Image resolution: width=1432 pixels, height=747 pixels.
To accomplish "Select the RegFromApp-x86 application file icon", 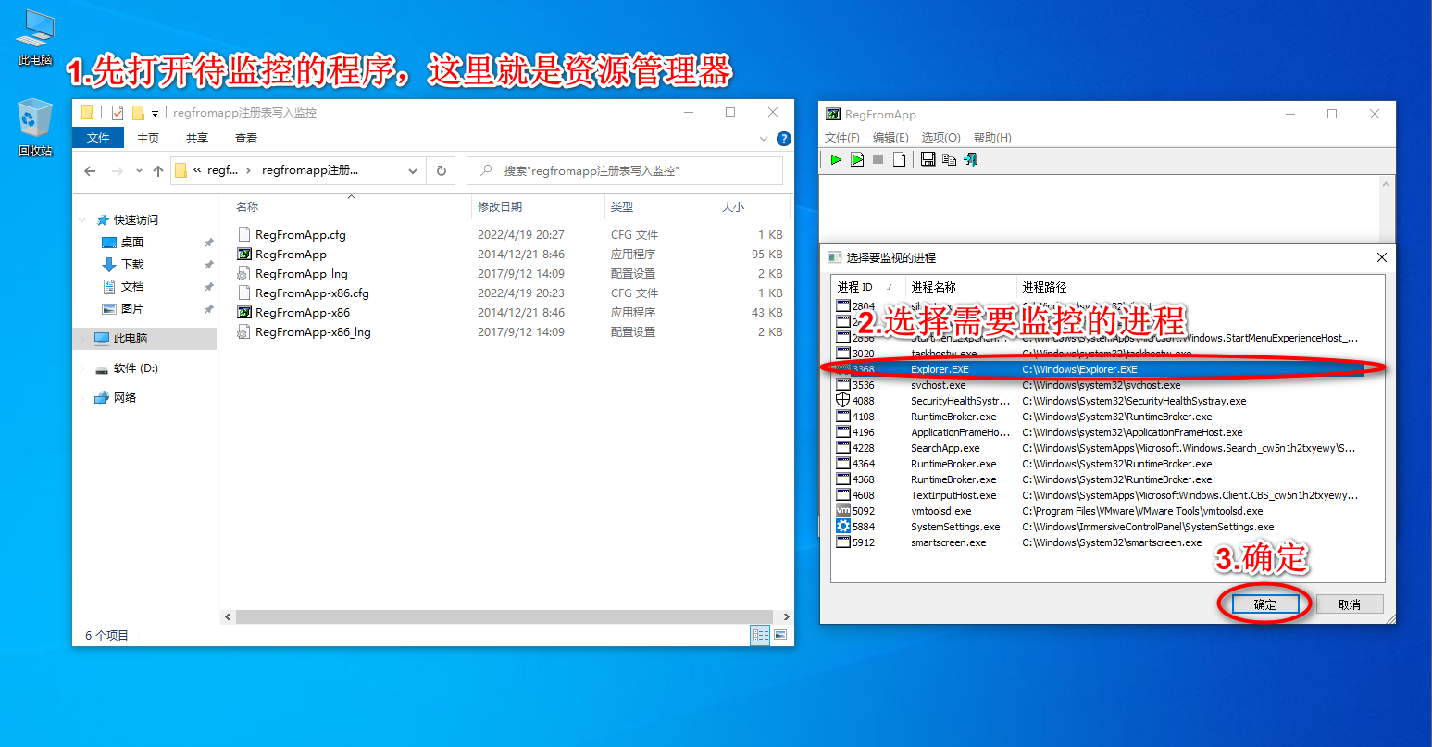I will [244, 313].
